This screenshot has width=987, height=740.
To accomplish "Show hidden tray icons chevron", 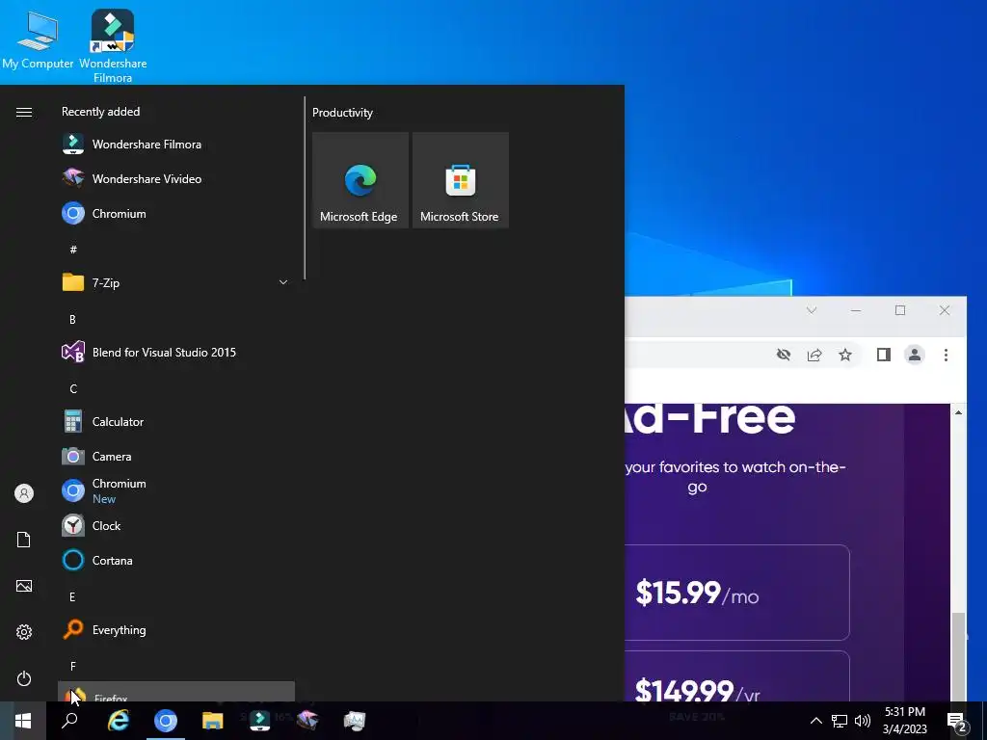I will coord(815,721).
